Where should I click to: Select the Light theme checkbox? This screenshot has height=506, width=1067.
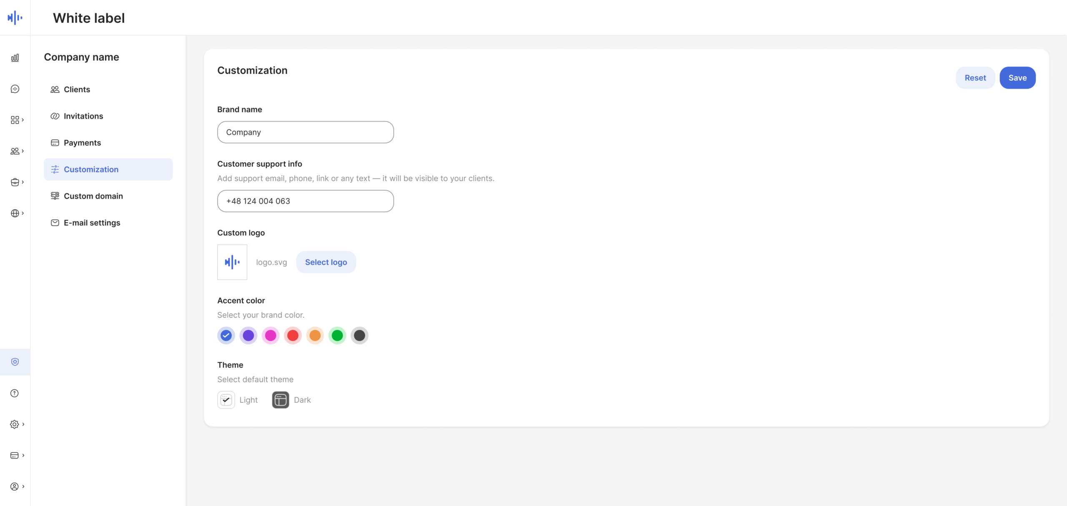point(226,400)
